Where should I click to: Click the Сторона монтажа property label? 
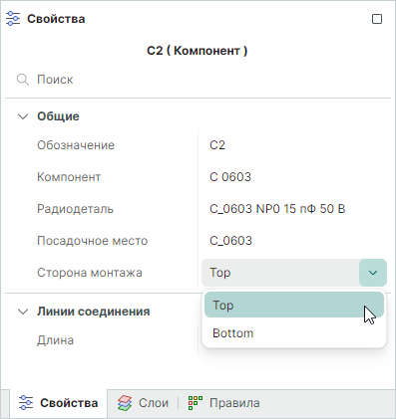pyautogui.click(x=90, y=273)
